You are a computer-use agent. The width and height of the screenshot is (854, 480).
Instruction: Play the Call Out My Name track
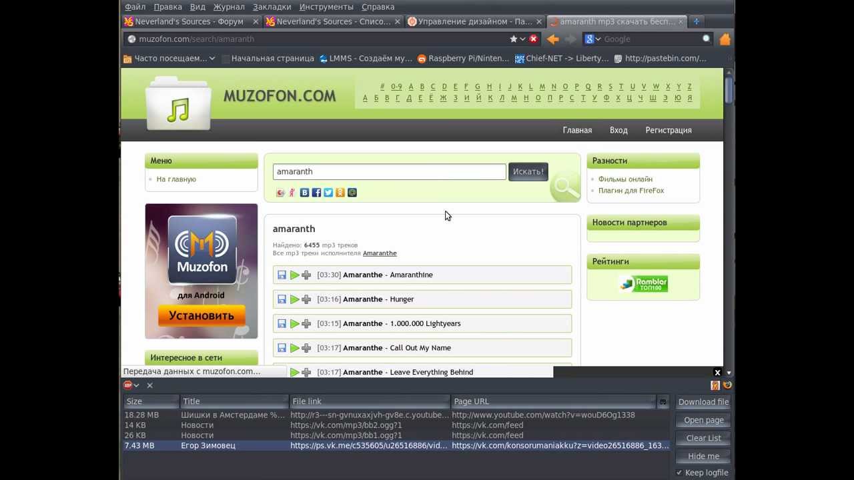coord(294,348)
